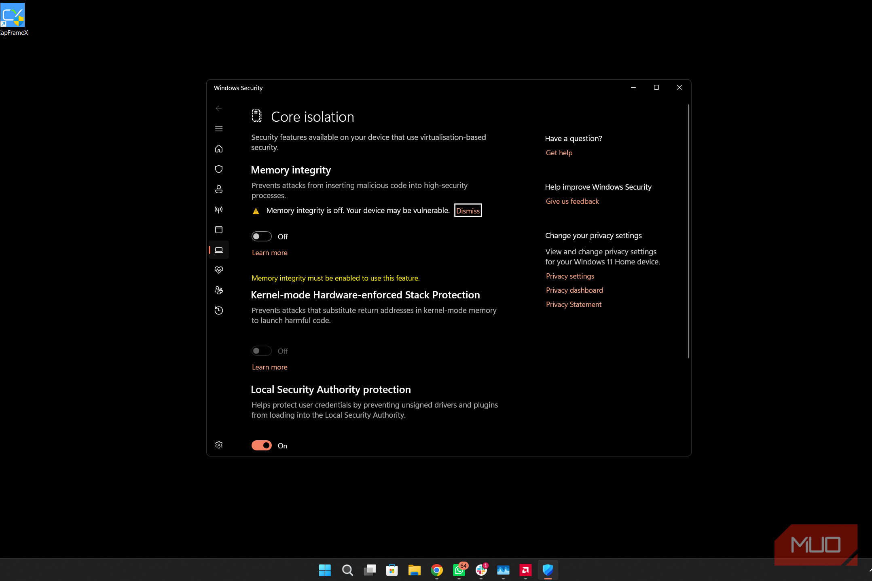The image size is (872, 581).
Task: Maximize the Windows Security window
Action: coord(656,87)
